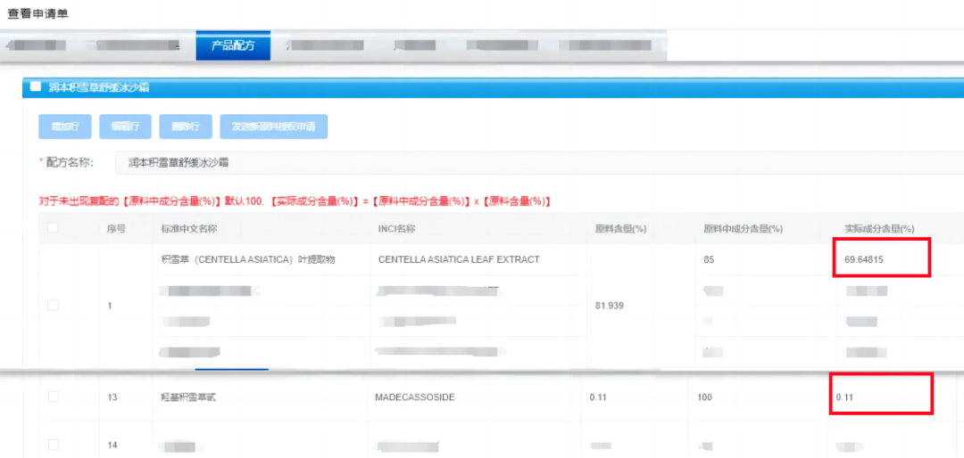Click the 润本积雪草舒缓冰沙霜 panel title
The height and width of the screenshot is (458, 964).
100,87
